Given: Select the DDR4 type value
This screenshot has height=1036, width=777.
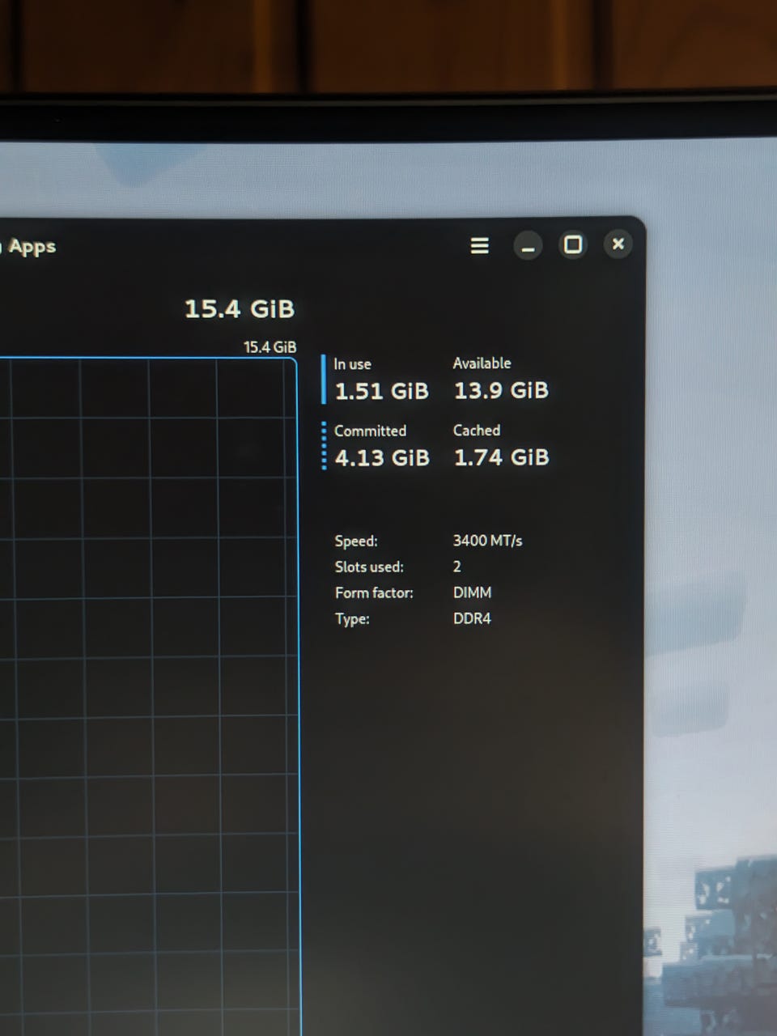Looking at the screenshot, I should pos(473,618).
